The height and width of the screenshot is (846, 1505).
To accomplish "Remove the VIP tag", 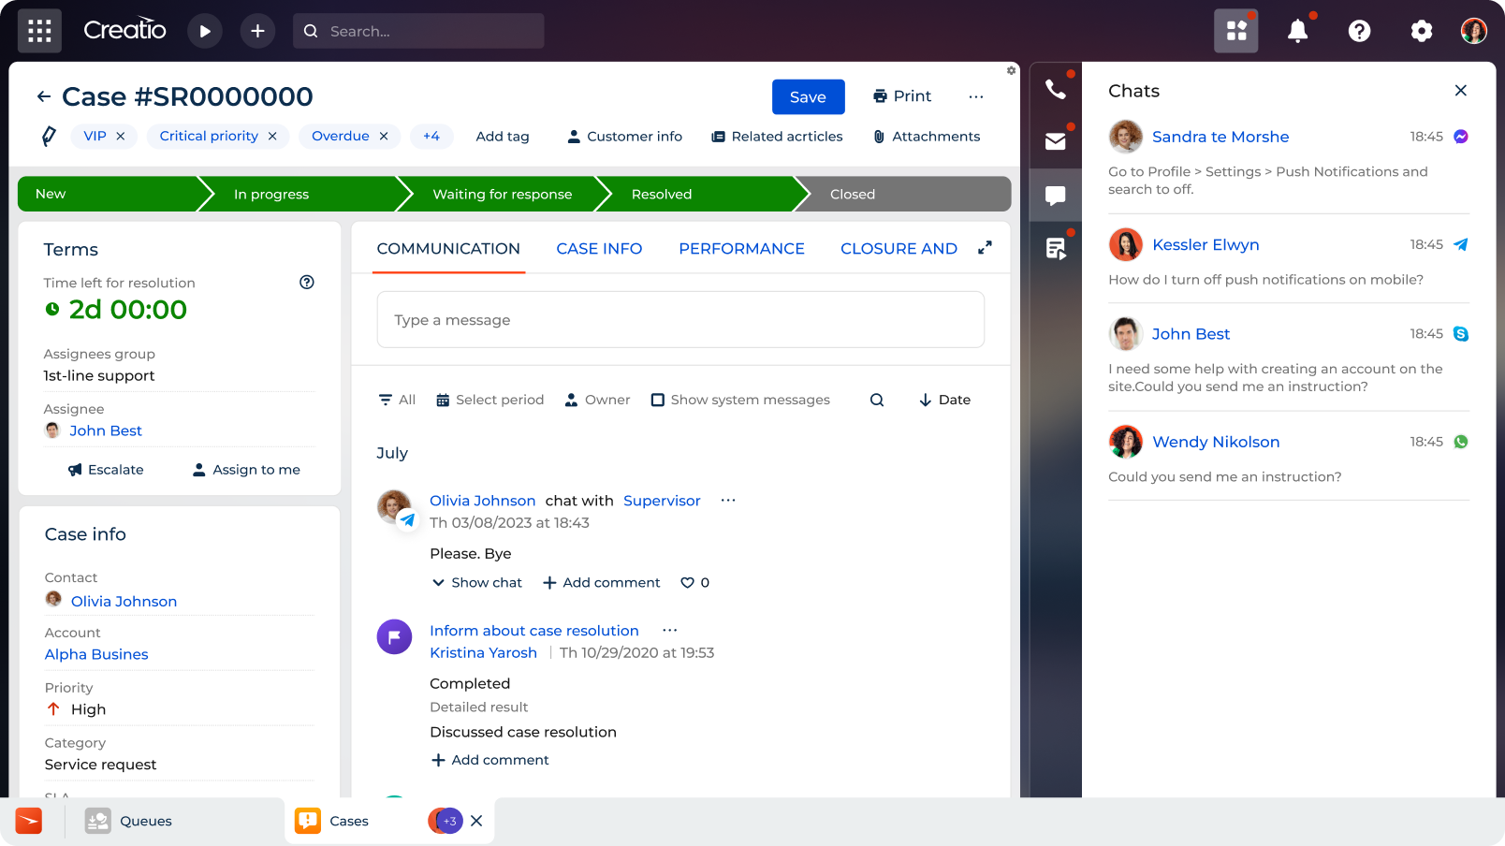I will (121, 137).
